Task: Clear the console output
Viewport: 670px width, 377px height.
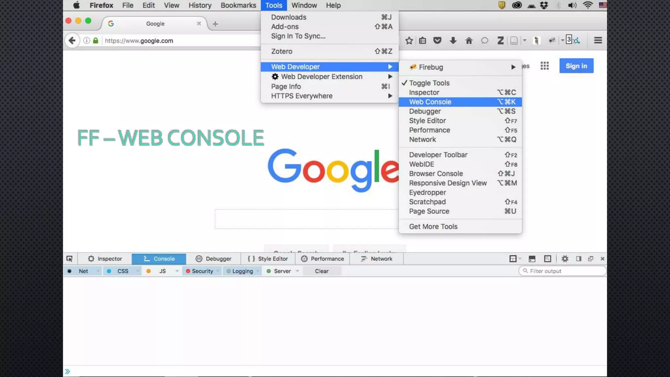Action: (322, 271)
